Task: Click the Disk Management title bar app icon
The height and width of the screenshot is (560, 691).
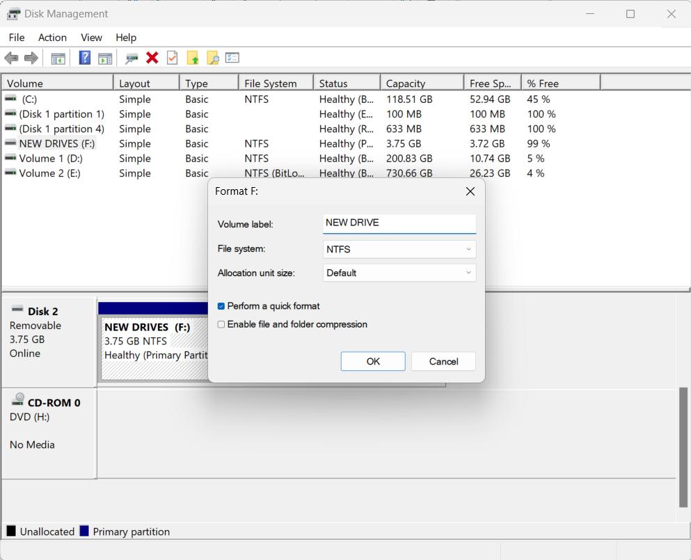Action: click(13, 14)
